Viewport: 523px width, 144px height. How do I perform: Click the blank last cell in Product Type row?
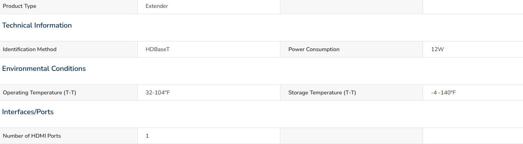(x=473, y=7)
